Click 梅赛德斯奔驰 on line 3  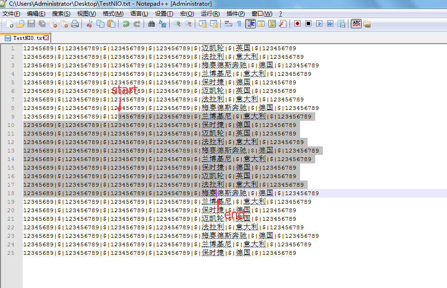tap(224, 65)
